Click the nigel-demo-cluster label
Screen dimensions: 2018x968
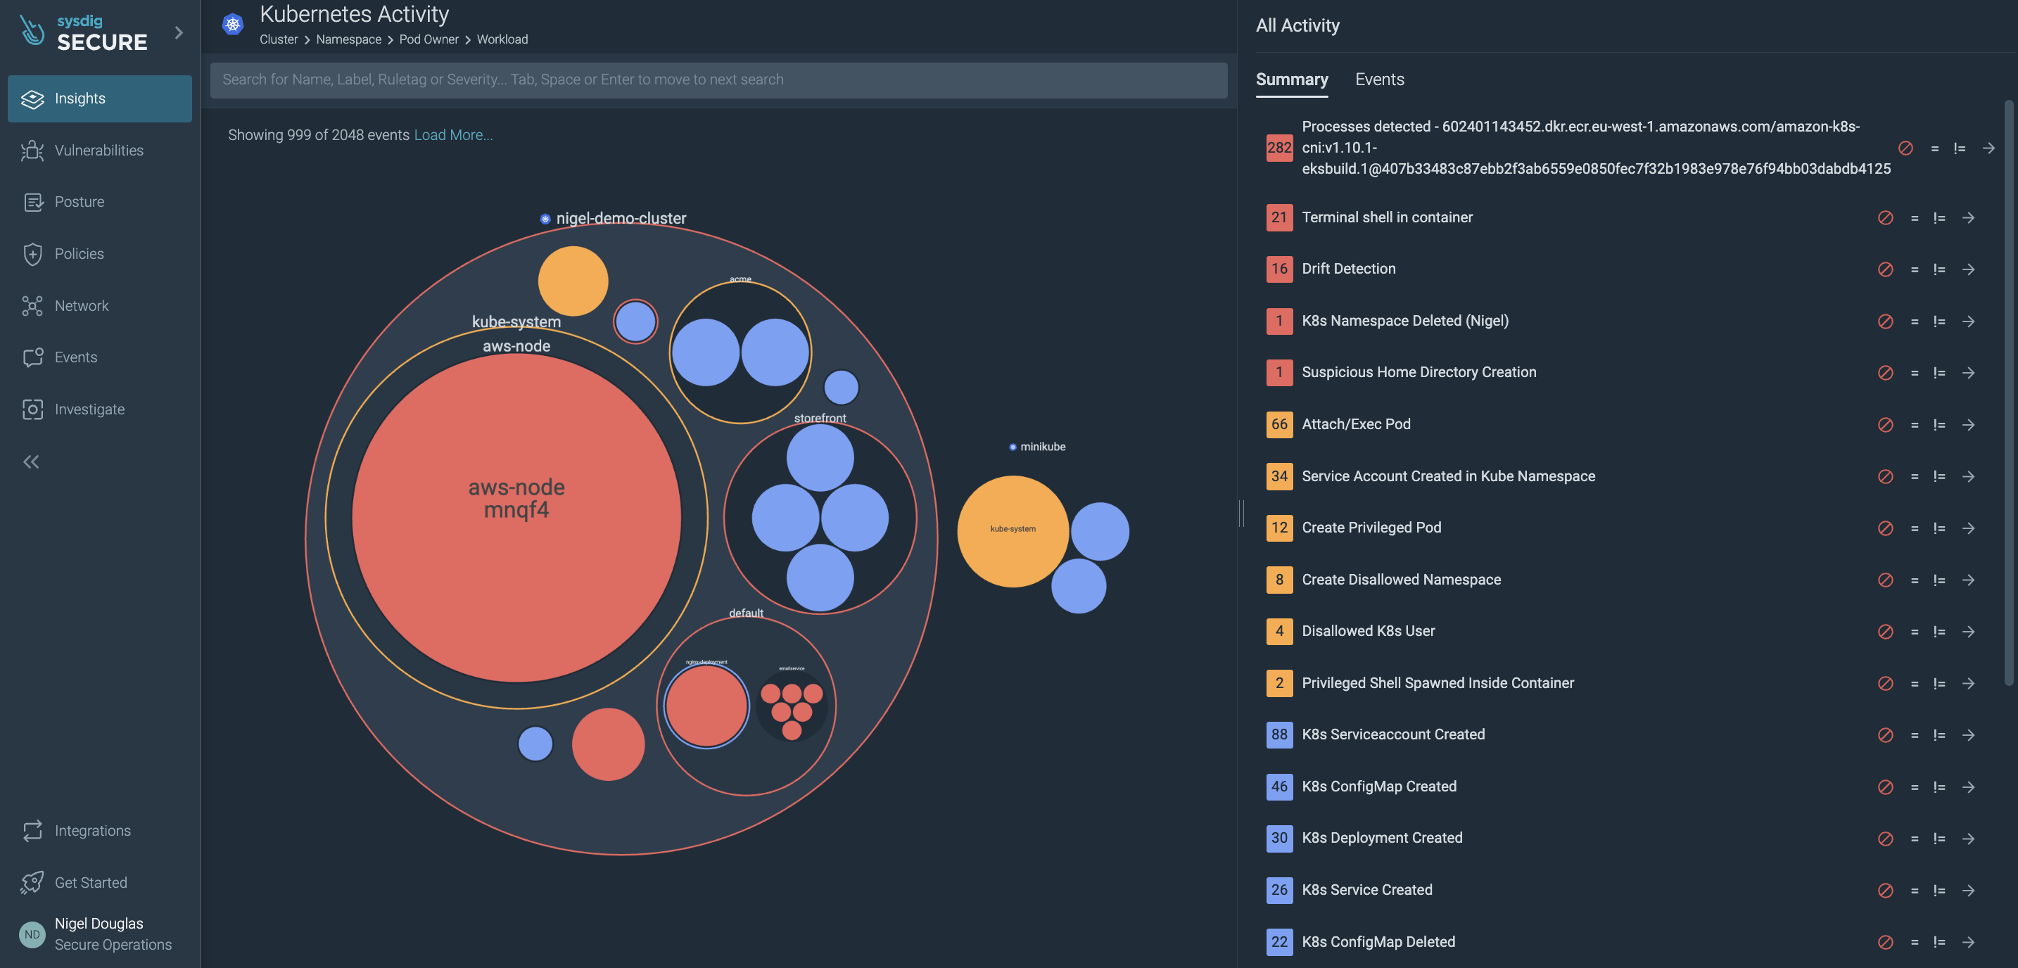[x=621, y=219]
